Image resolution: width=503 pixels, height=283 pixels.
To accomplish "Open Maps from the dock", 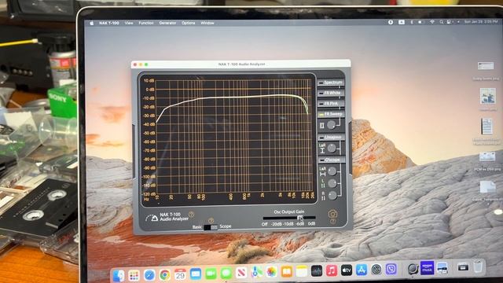I will (256, 273).
